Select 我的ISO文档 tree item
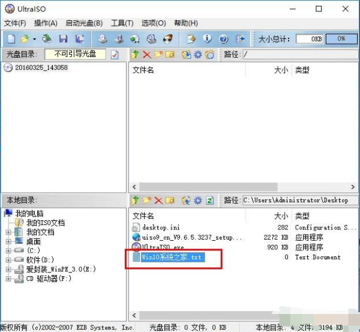360x332 pixels. pos(46,223)
